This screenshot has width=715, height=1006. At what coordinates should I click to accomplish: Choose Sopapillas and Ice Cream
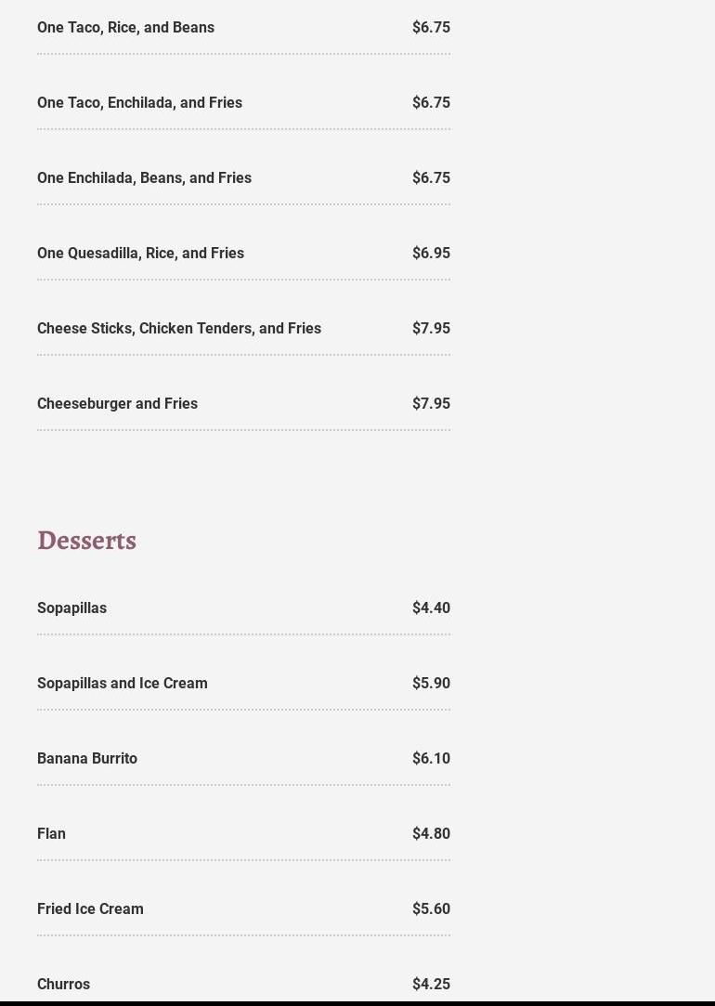[122, 684]
